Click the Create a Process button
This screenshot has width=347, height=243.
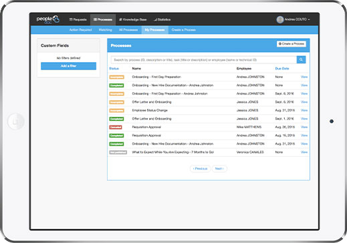click(292, 44)
